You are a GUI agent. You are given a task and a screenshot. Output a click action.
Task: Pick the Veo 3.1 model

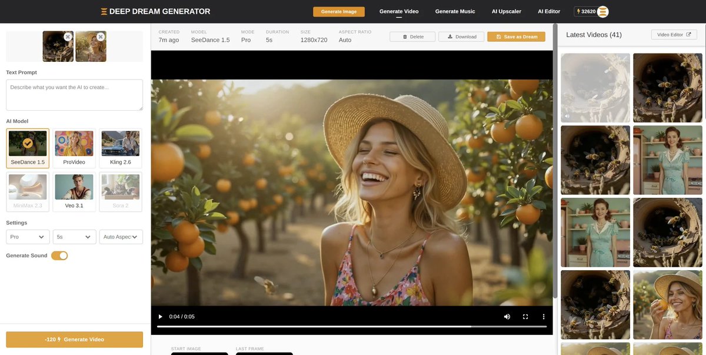click(x=74, y=192)
